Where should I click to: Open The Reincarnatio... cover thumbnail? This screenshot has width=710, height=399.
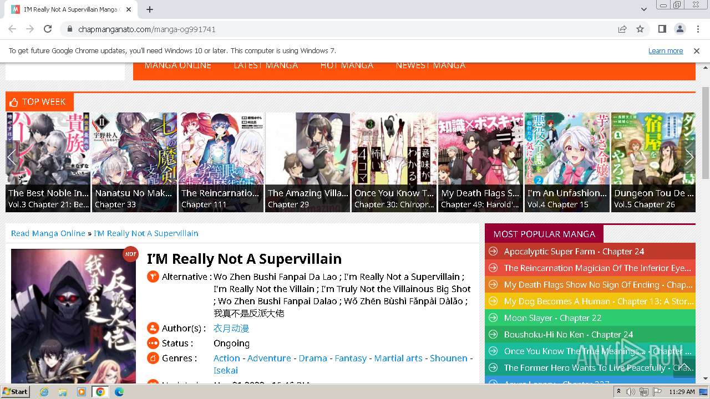pyautogui.click(x=221, y=162)
